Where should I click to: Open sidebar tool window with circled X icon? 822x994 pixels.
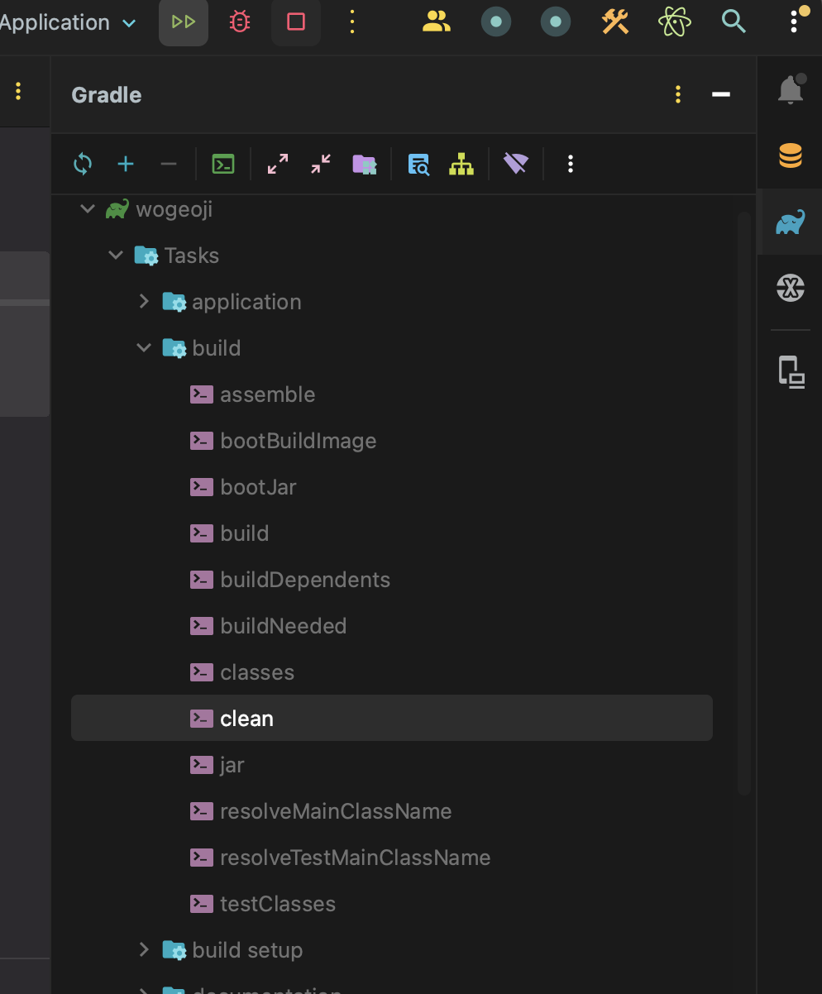[791, 288]
